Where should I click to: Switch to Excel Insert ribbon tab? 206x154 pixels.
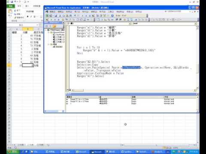pyautogui.click(x=27, y=6)
